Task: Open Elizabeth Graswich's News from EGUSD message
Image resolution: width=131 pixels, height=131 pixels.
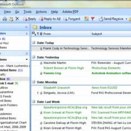Action: click(x=81, y=88)
